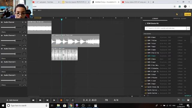Expand Effects dropdown on Audio Channel 2
The width and height of the screenshot is (192, 108).
11,45
